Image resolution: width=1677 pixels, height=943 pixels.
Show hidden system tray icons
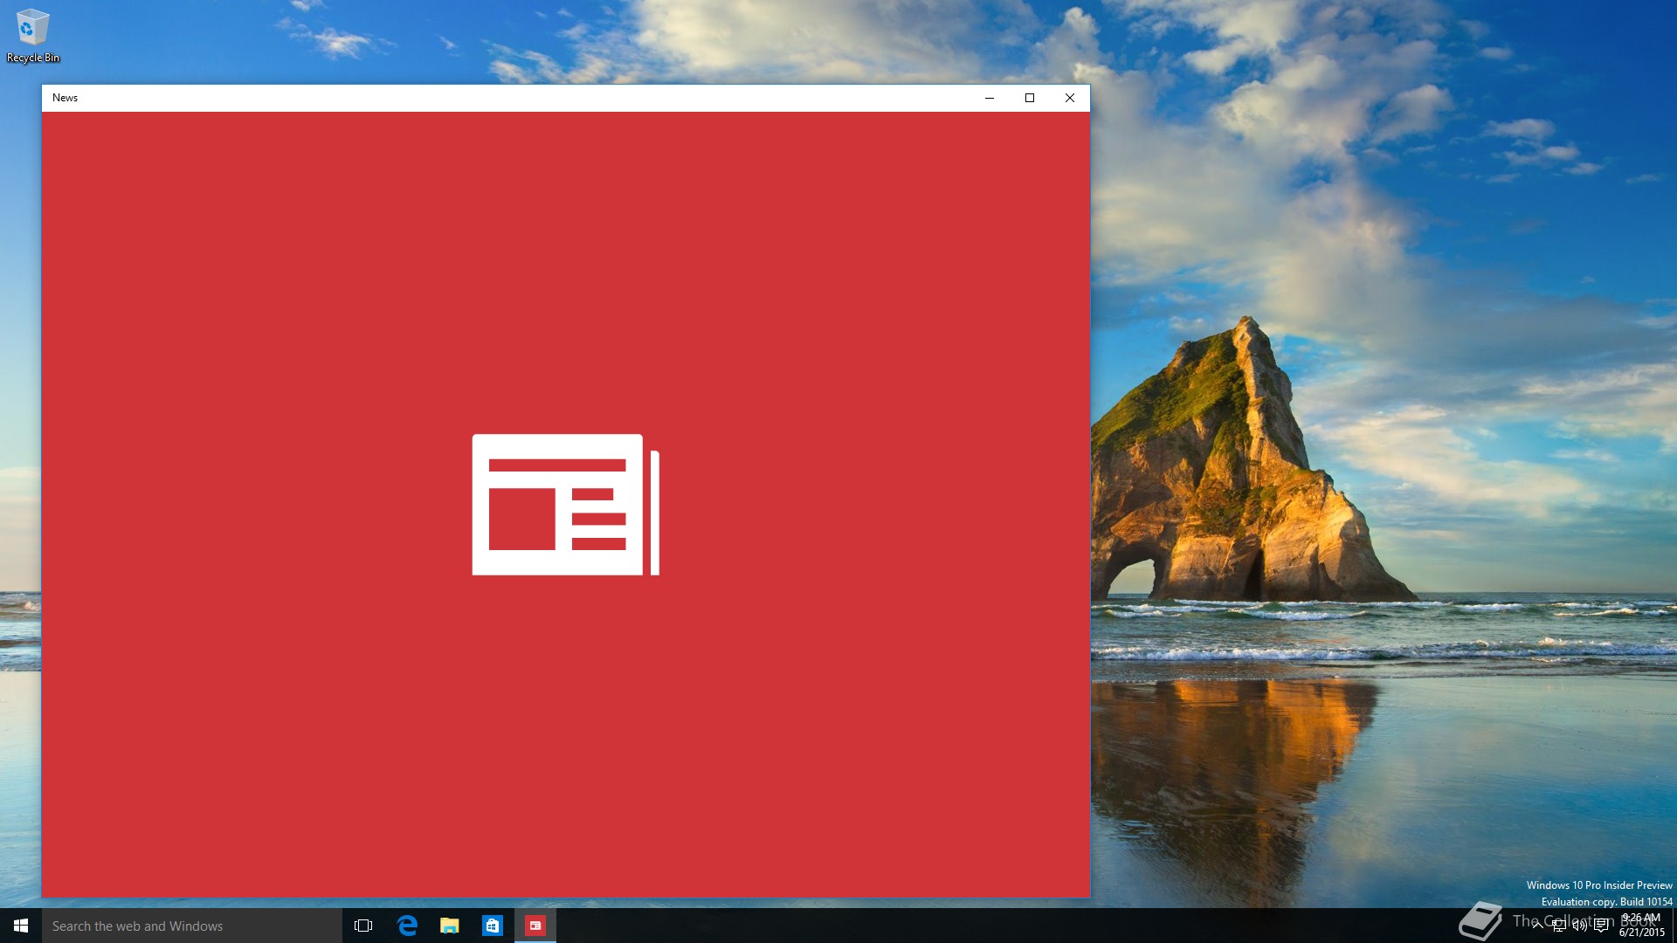coord(1537,926)
